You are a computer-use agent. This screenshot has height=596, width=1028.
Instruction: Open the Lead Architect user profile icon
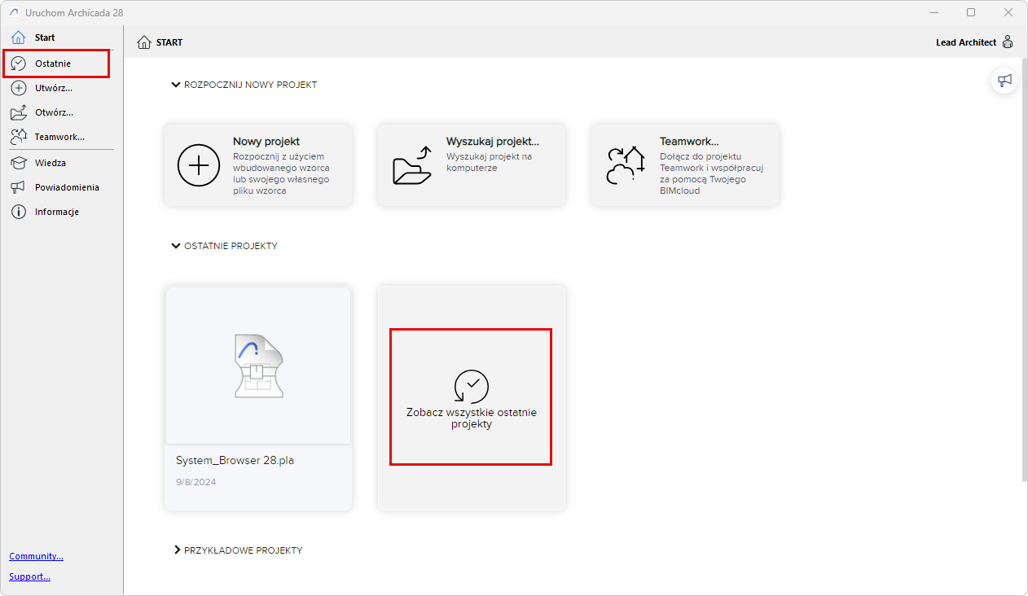coord(1008,42)
